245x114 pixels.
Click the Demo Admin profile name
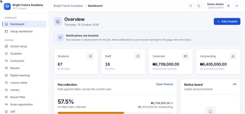click(215, 4)
